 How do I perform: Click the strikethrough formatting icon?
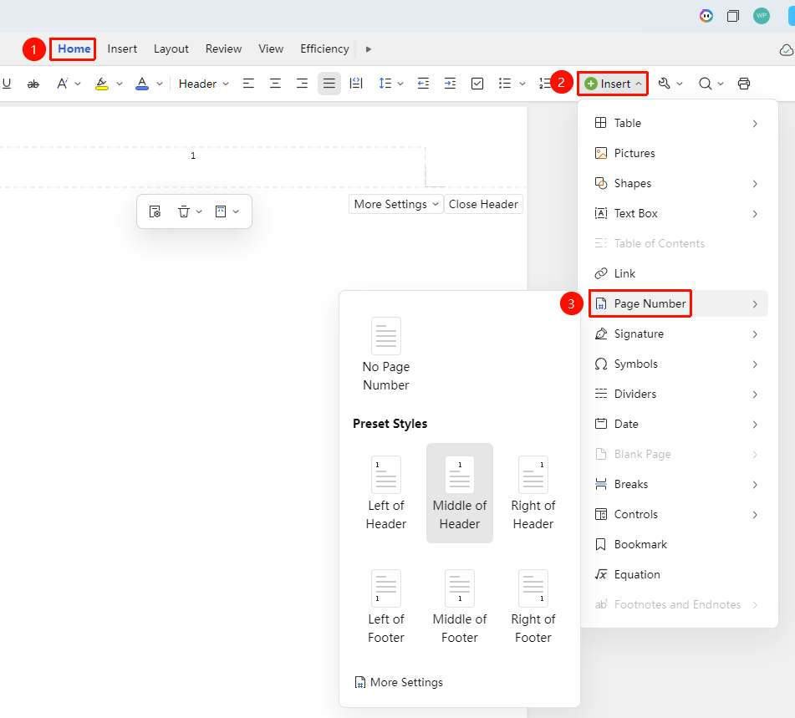[x=33, y=84]
